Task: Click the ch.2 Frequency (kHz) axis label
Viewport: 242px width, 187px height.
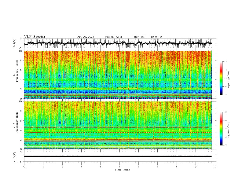Action: pos(16,122)
